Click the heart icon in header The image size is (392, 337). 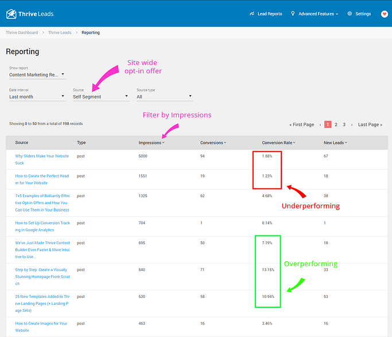click(385, 14)
